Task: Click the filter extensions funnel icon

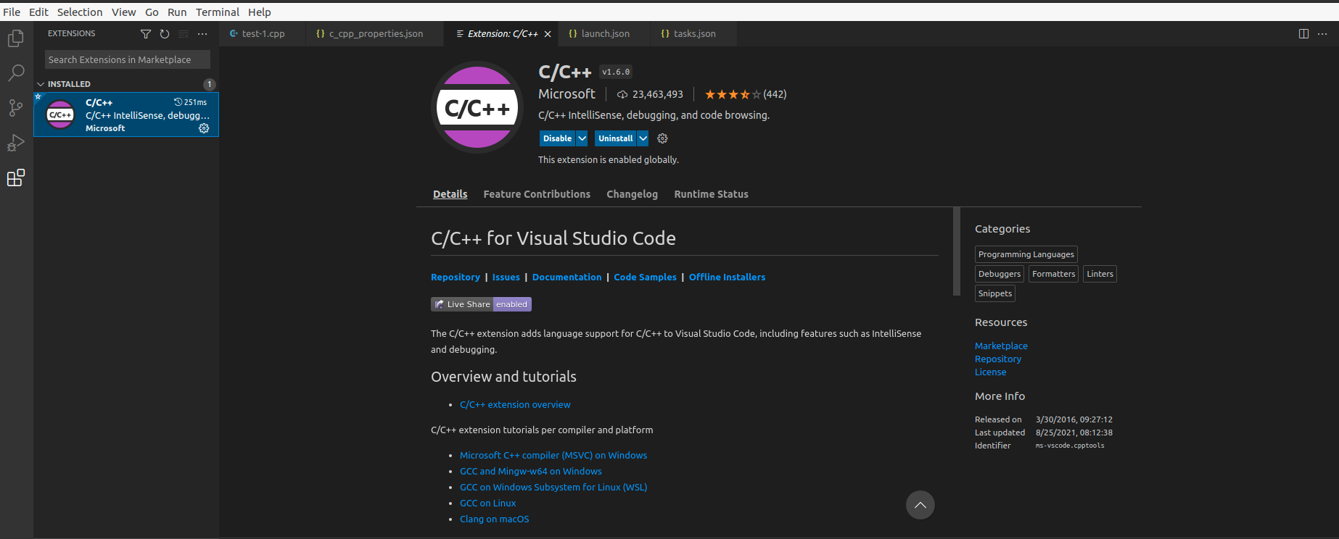Action: [x=146, y=34]
